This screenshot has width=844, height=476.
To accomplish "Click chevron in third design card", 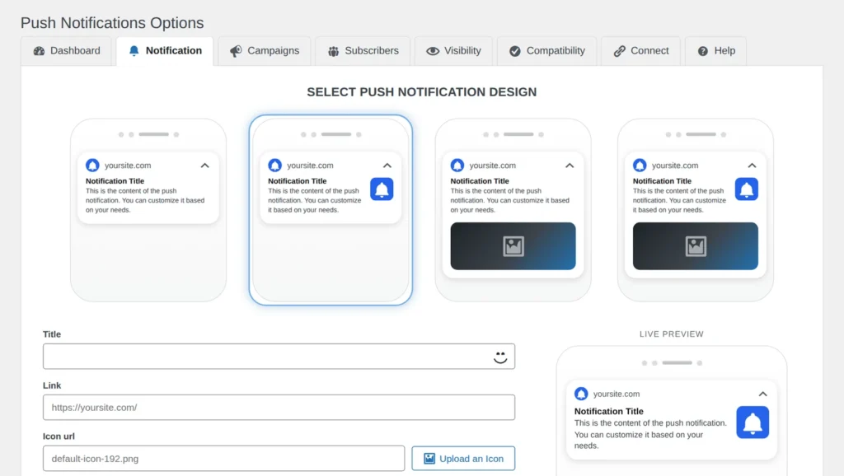I will (x=570, y=166).
